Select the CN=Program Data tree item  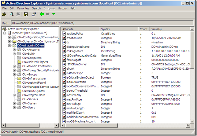34,95
